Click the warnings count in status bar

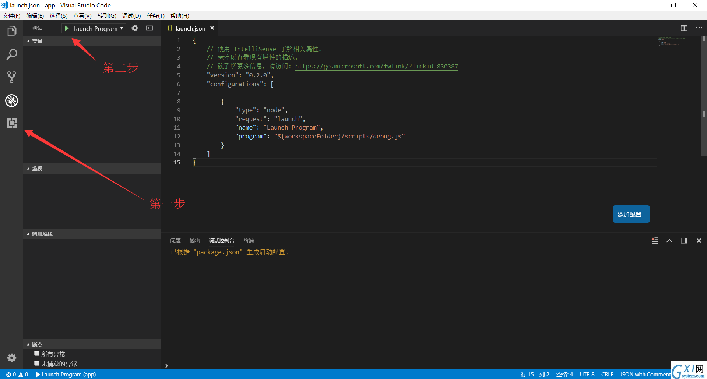pos(24,375)
